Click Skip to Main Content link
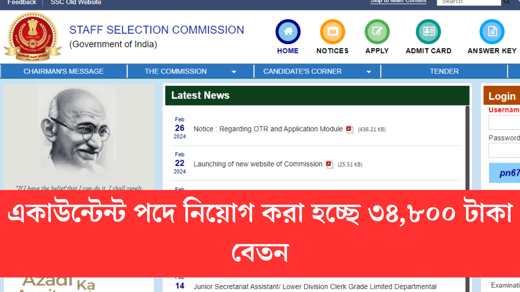The image size is (520, 292). point(399,2)
